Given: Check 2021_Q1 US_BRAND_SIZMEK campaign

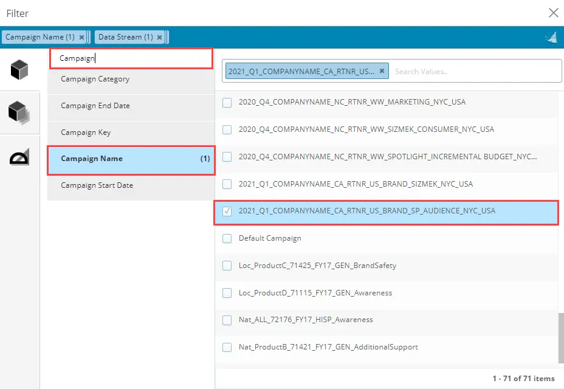Looking at the screenshot, I should (x=227, y=184).
